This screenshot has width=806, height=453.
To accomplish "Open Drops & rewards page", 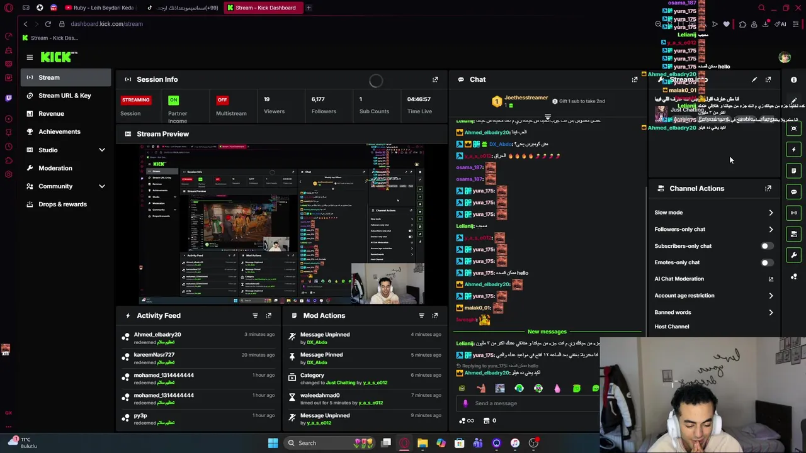I will [66, 204].
